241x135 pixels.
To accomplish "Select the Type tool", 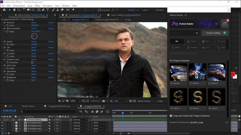I will [x=47, y=10].
